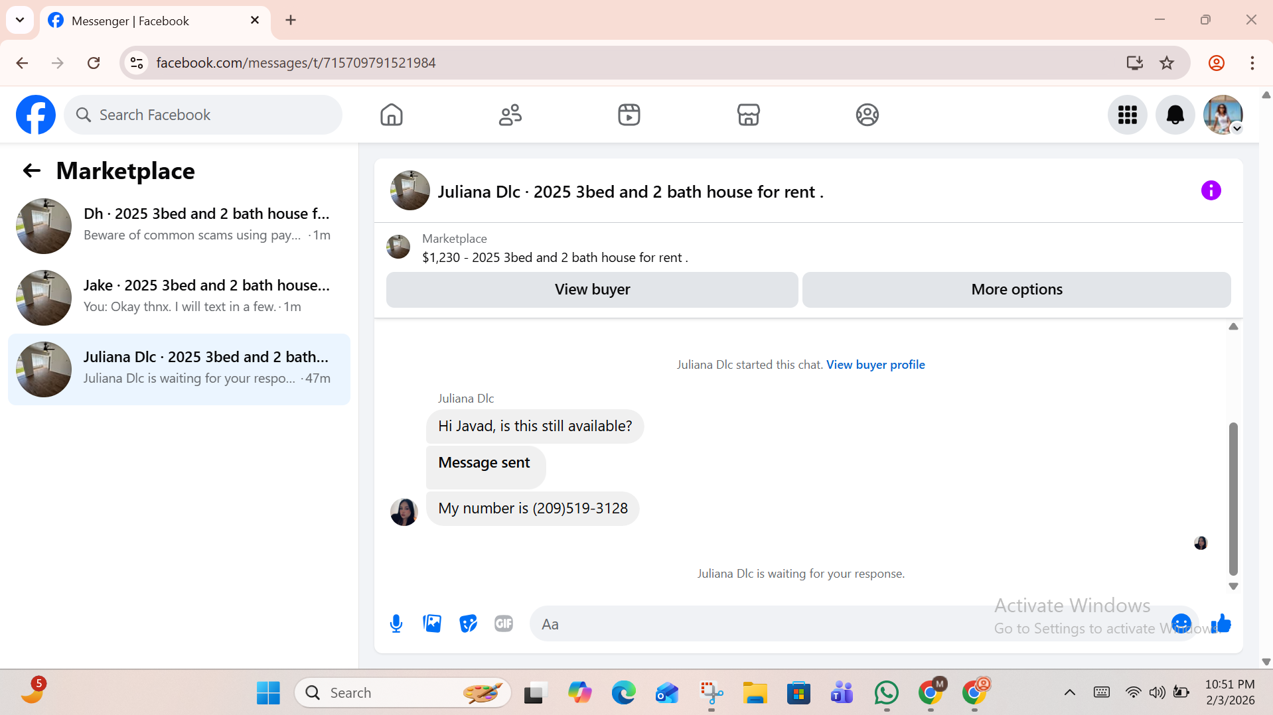Open the Windows Start menu
Viewport: 1273px width, 715px height.
click(x=268, y=693)
